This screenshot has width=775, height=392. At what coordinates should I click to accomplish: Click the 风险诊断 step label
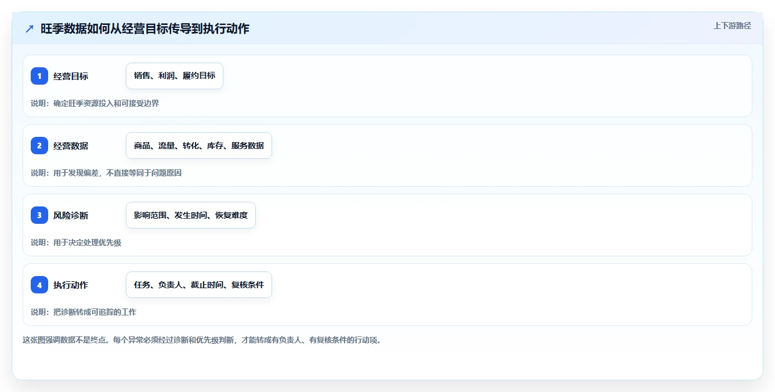pos(71,215)
